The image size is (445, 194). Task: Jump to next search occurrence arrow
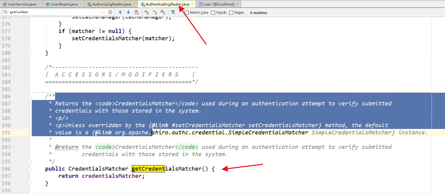point(128,12)
